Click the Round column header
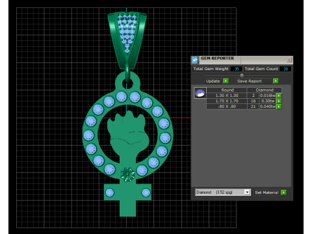The width and height of the screenshot is (312, 234). [227, 90]
